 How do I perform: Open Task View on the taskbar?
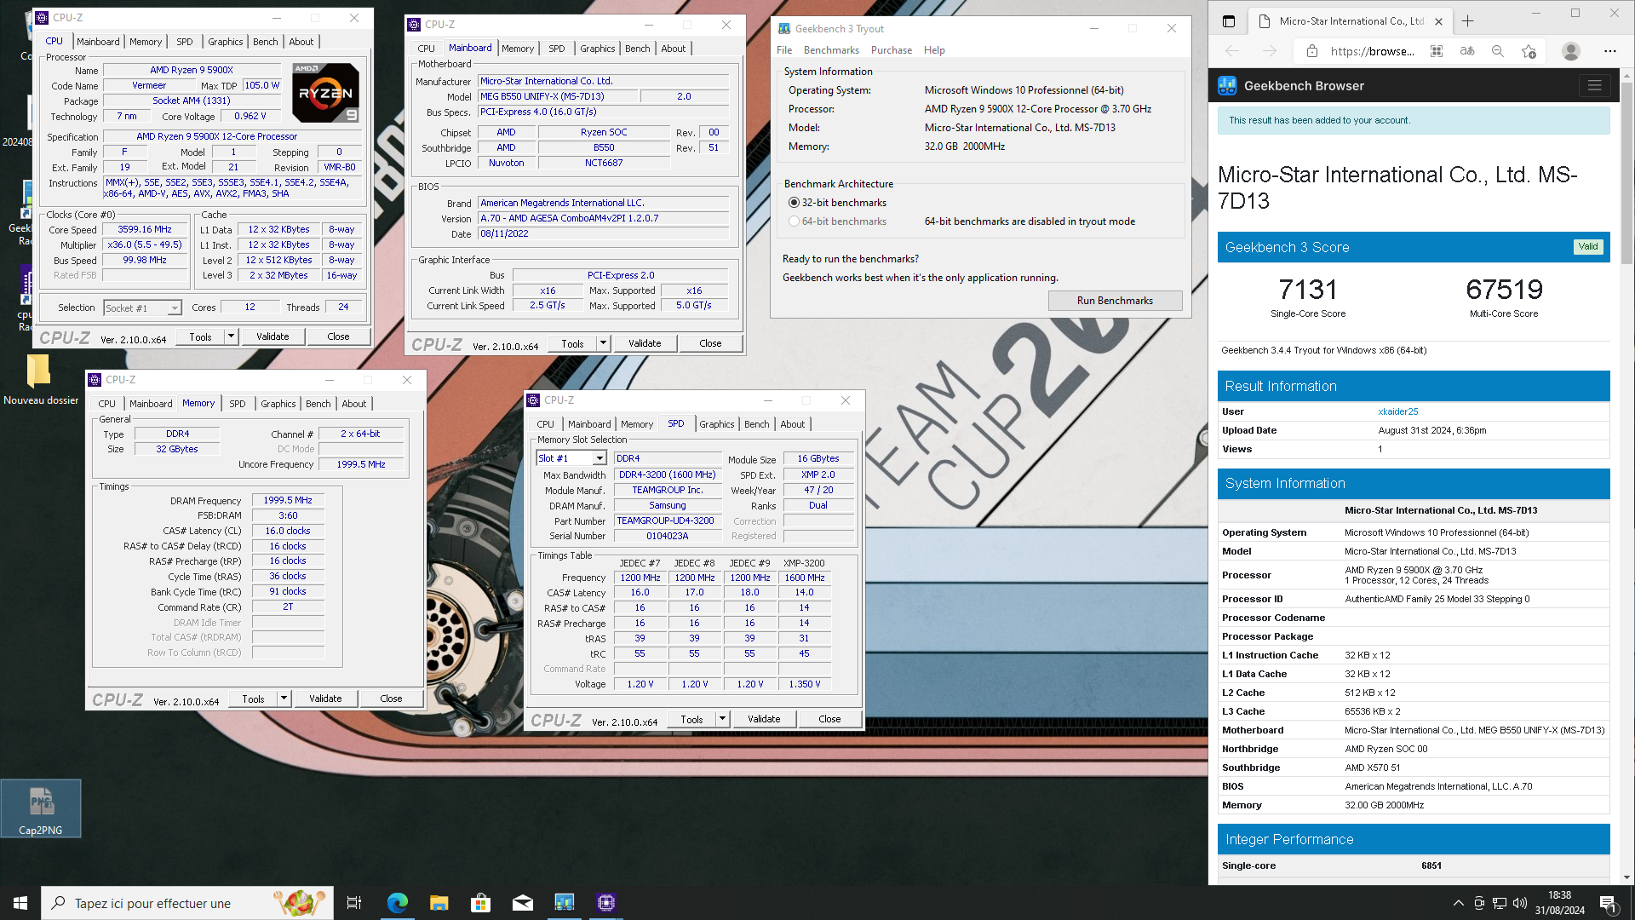[354, 903]
